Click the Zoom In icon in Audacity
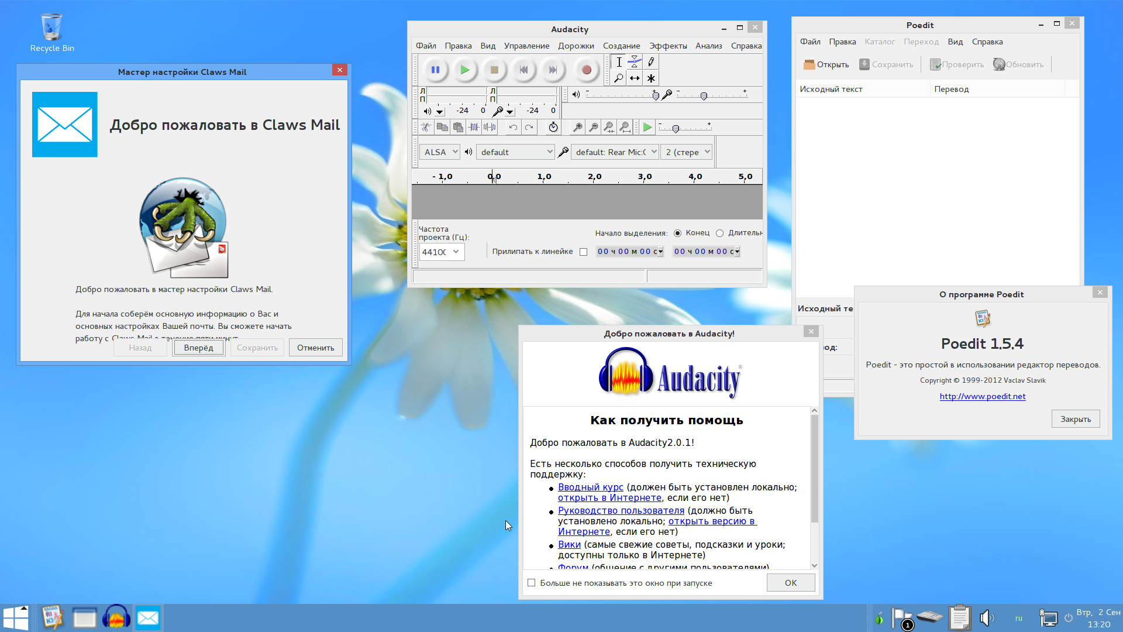Image resolution: width=1123 pixels, height=632 pixels. pos(577,127)
